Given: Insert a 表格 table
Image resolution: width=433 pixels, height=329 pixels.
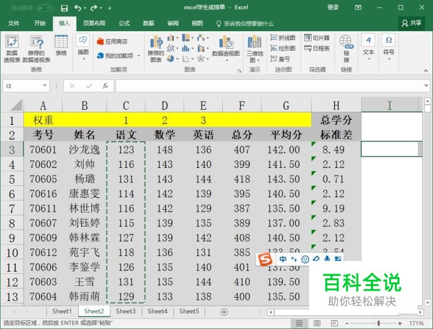Looking at the screenshot, I should [61, 46].
